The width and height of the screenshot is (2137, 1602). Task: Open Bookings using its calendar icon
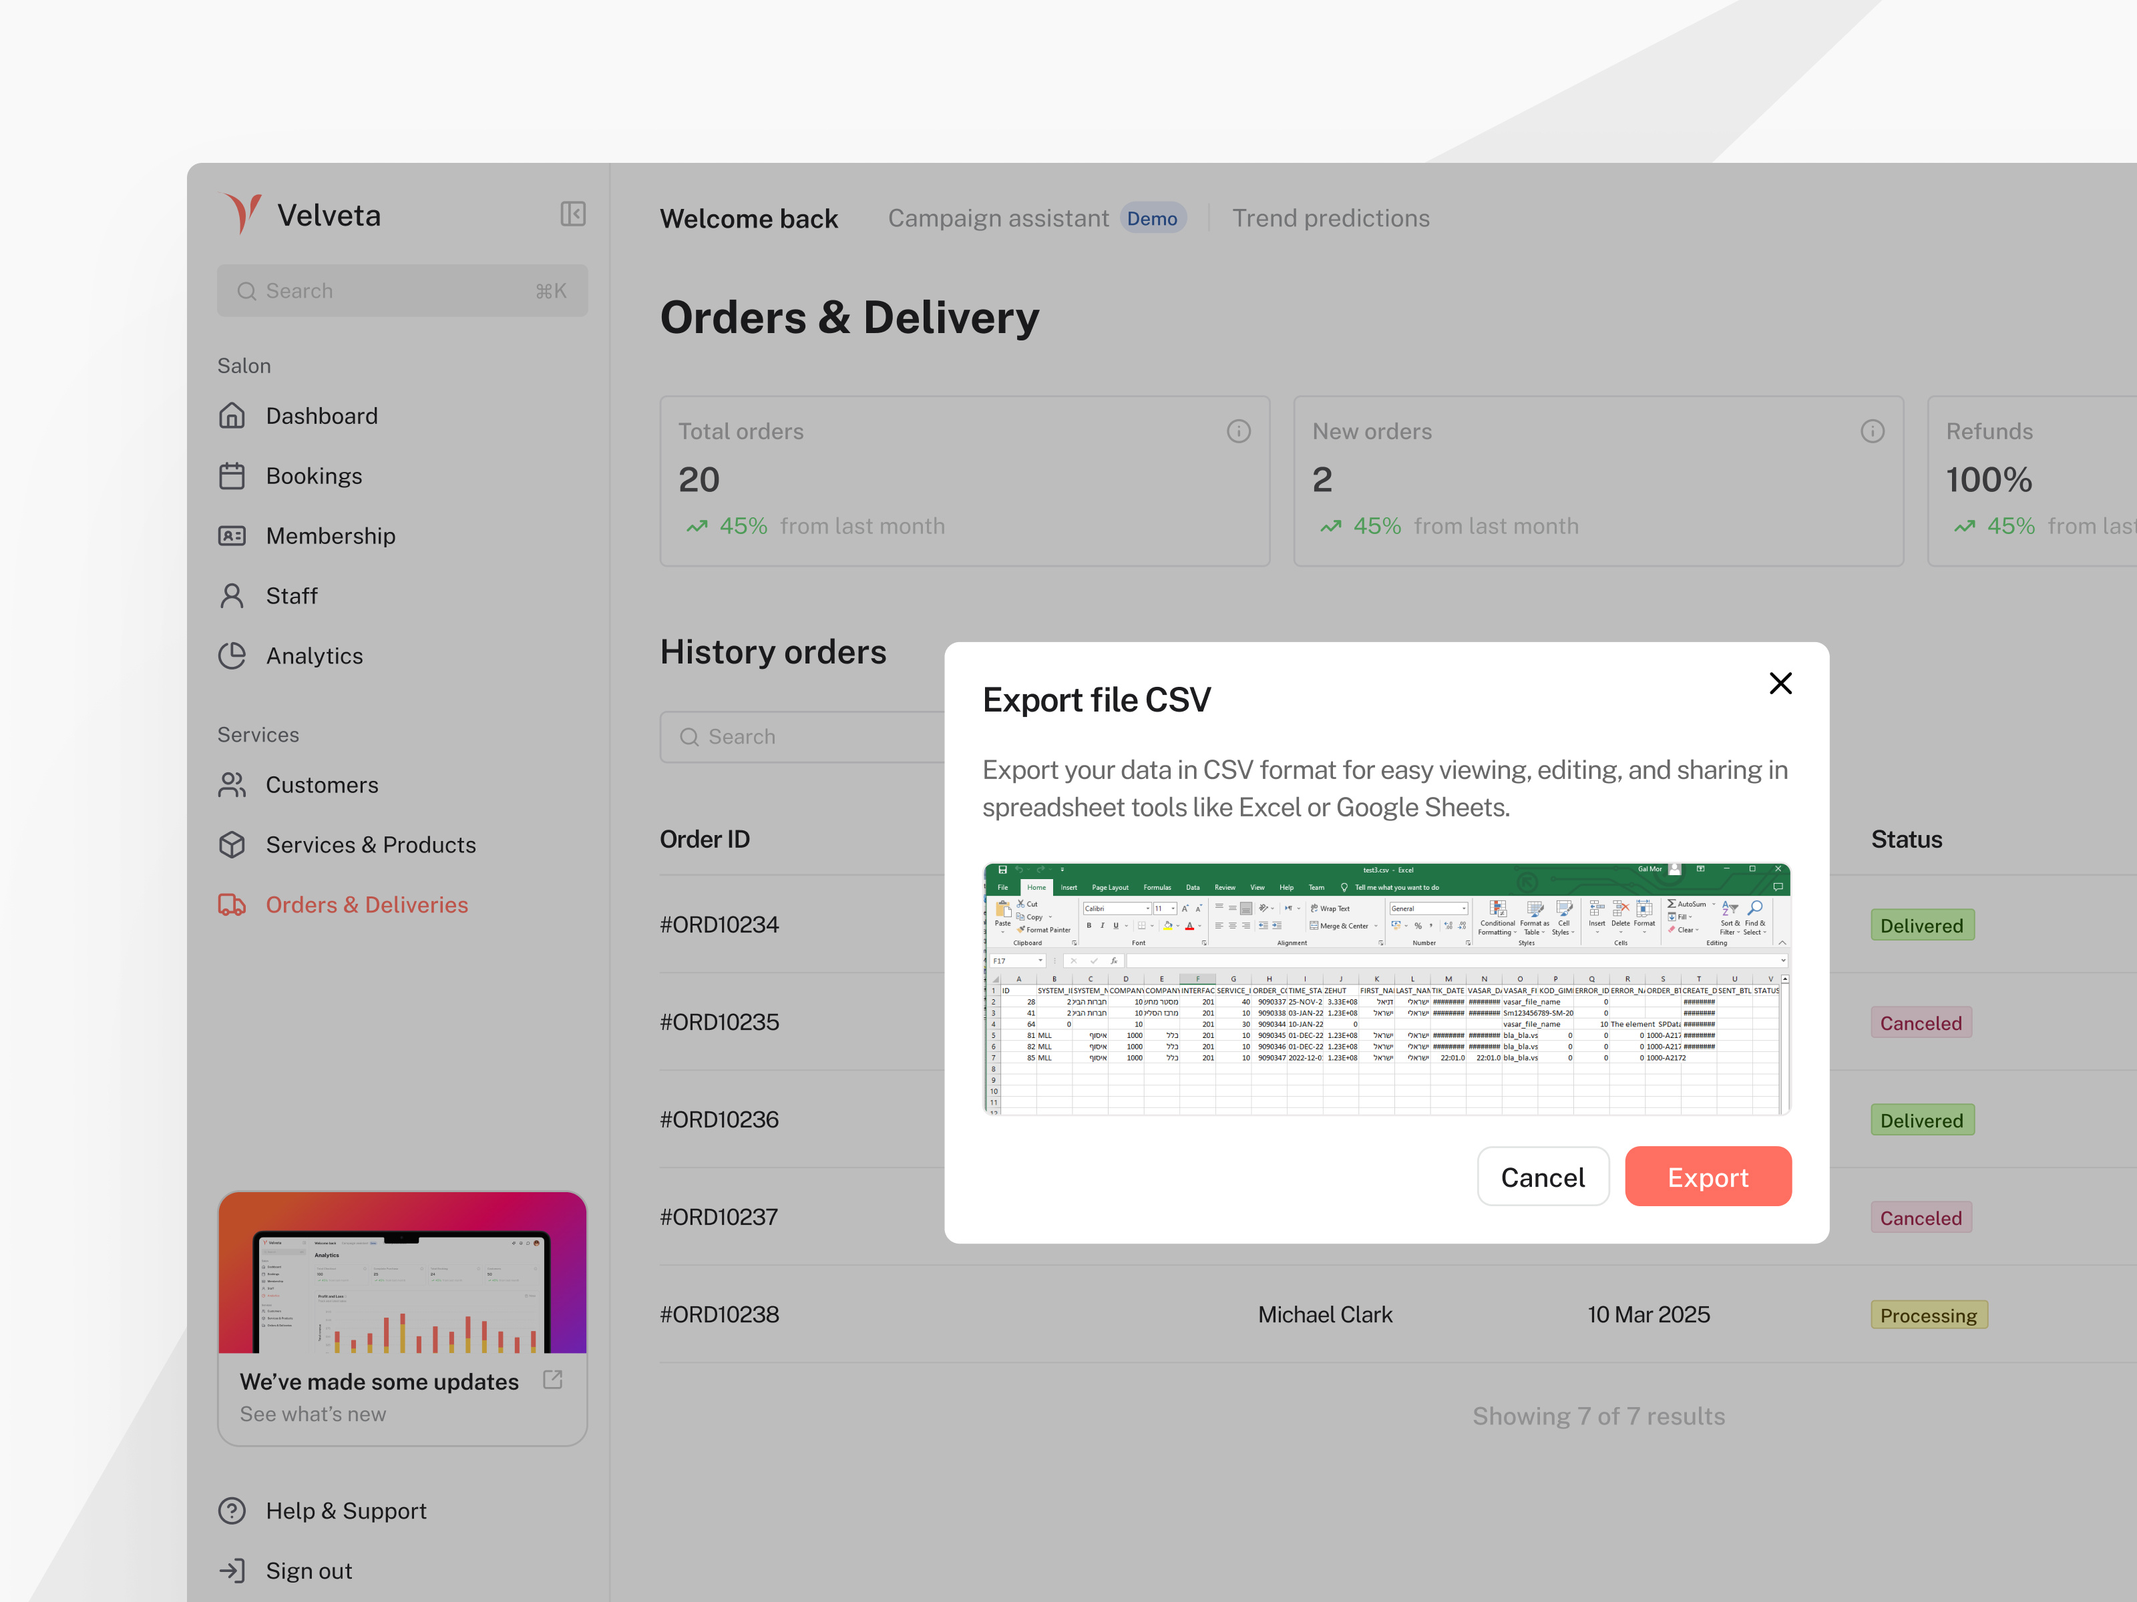[233, 475]
